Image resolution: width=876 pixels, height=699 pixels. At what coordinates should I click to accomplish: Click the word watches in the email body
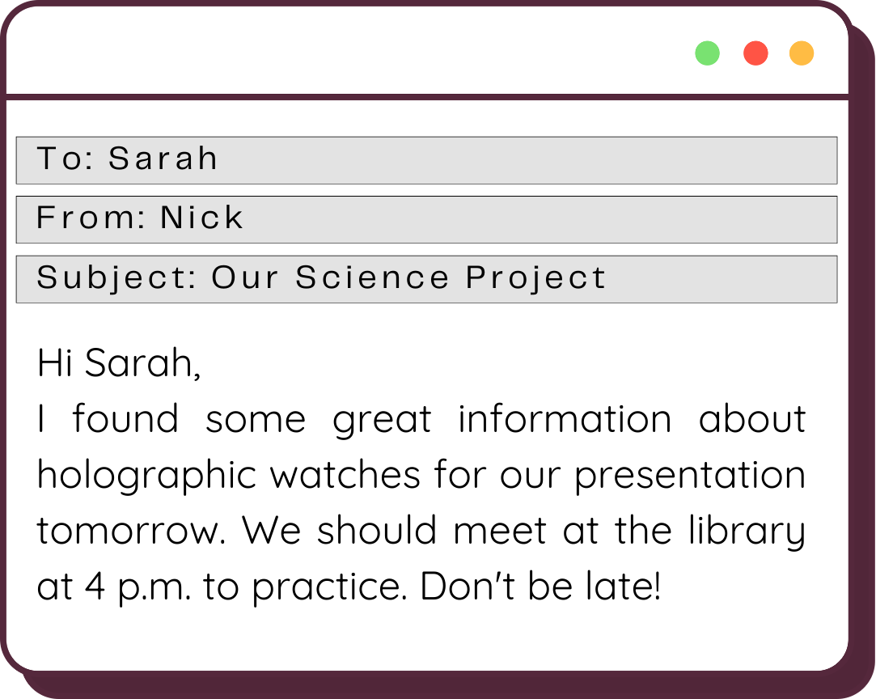point(345,476)
